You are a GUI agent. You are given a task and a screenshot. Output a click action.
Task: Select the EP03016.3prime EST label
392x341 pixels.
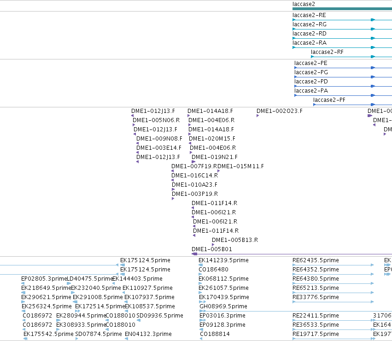point(222,316)
